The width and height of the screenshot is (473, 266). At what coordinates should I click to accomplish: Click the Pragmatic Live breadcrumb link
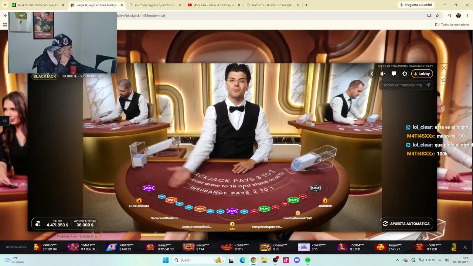[x=67, y=236]
